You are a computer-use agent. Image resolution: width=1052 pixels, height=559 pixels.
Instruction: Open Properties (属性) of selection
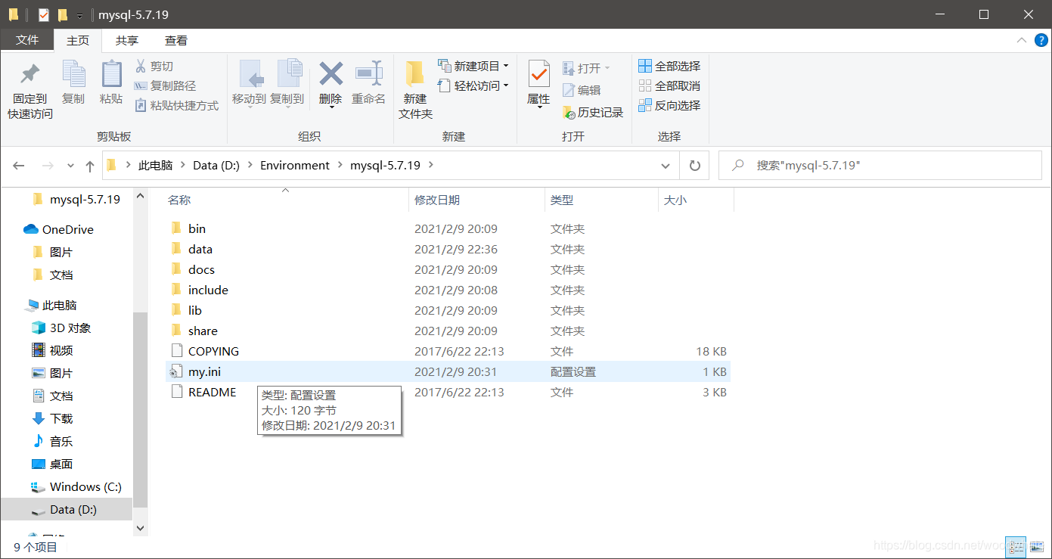[538, 84]
